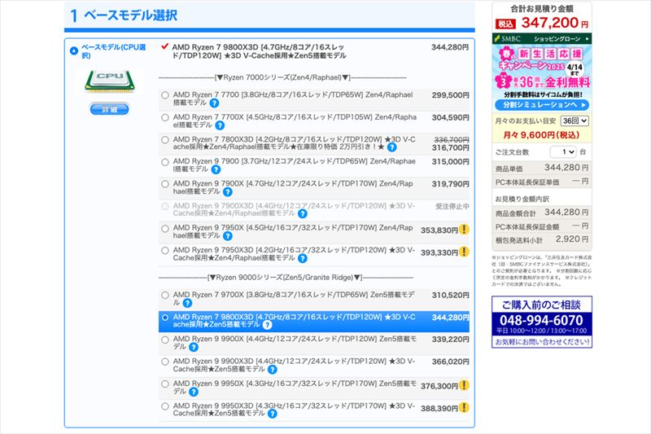The height and width of the screenshot is (434, 651).
Task: Click the ベースモデル(CPU選択) label
Action: 113,51
